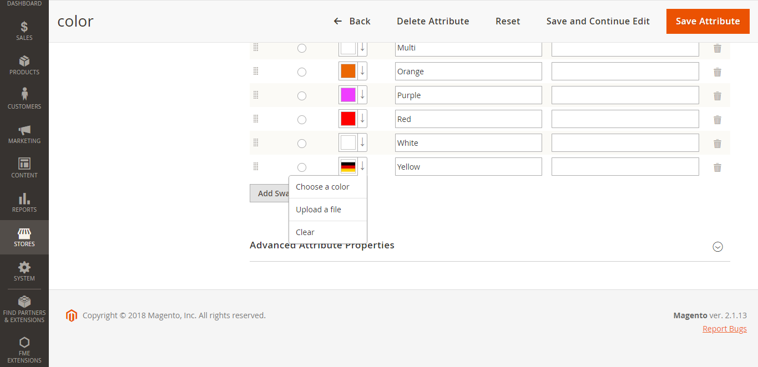Grab the drag handle for Purple row
758x367 pixels.
point(256,95)
